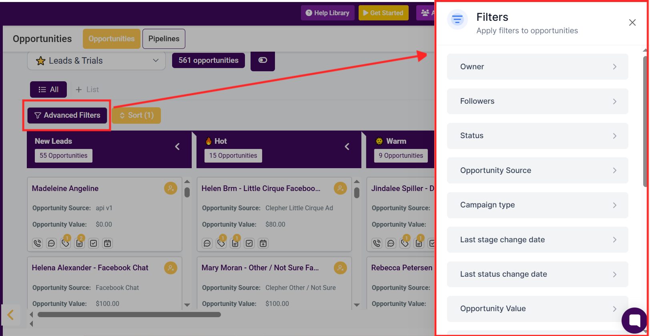650x336 pixels.
Task: Open Helena Alexander - Facebook Chat opportunity
Action: (90, 268)
